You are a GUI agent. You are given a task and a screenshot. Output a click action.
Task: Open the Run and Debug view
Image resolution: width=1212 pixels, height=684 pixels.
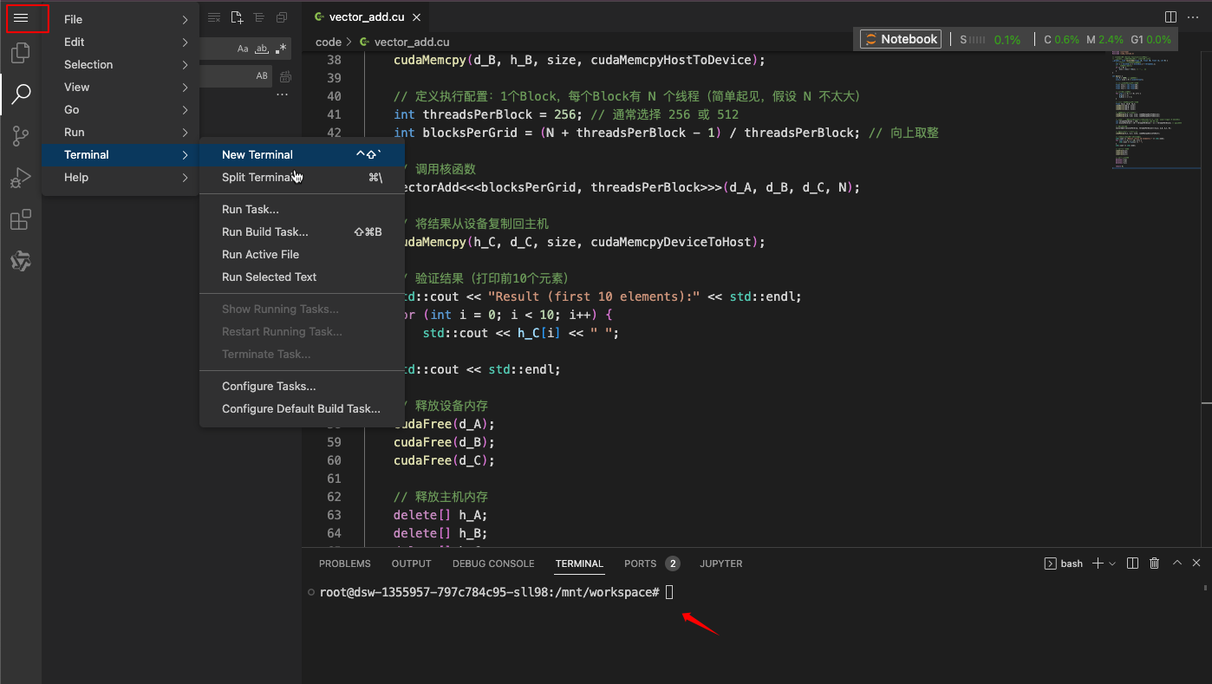[21, 178]
